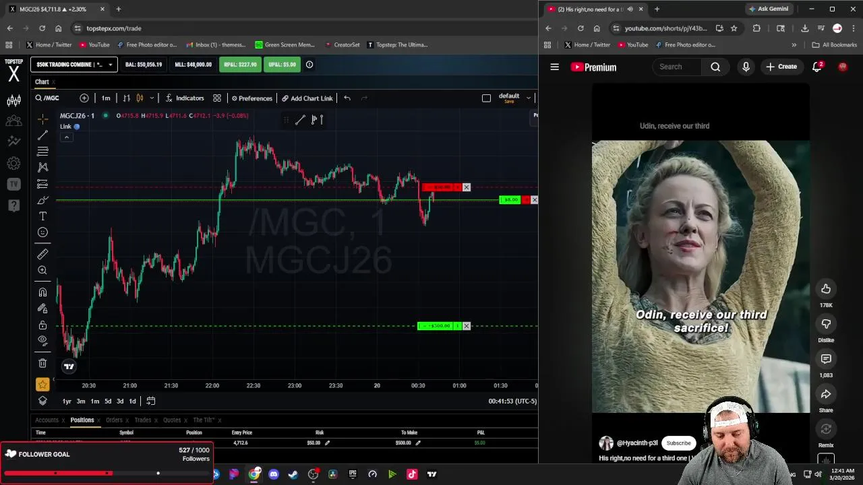Open the community people icon in sidebar

click(x=13, y=121)
